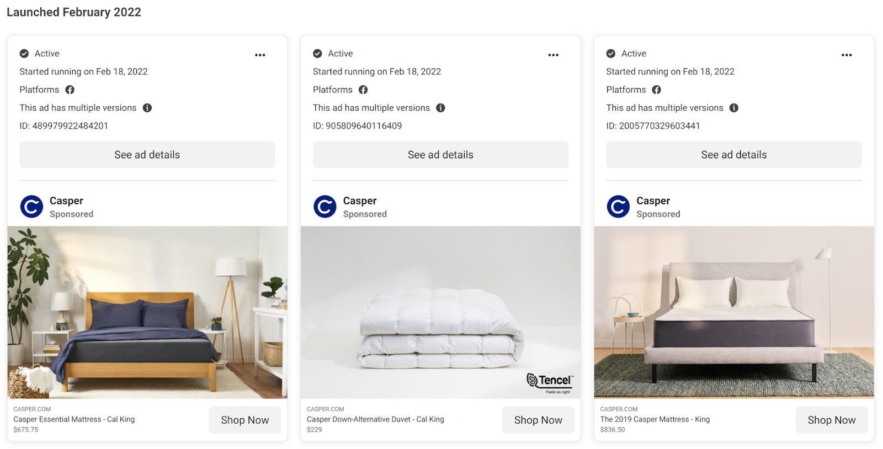This screenshot has height=449, width=883.
Task: Click See ad details for ad ID 489979922484201
Action: pyautogui.click(x=147, y=155)
